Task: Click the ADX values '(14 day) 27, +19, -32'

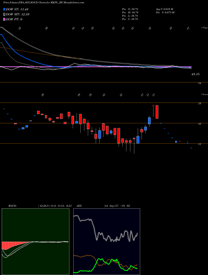Action: [117, 206]
